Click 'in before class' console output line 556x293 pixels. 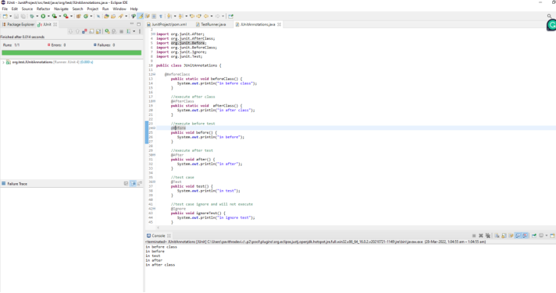click(x=161, y=247)
